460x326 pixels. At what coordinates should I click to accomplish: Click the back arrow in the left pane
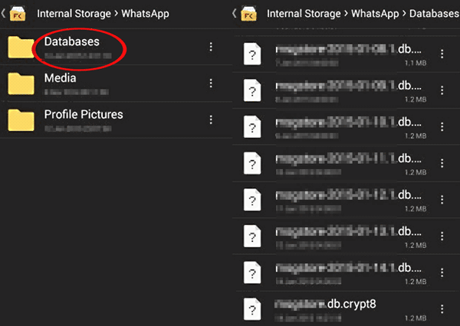coord(5,14)
